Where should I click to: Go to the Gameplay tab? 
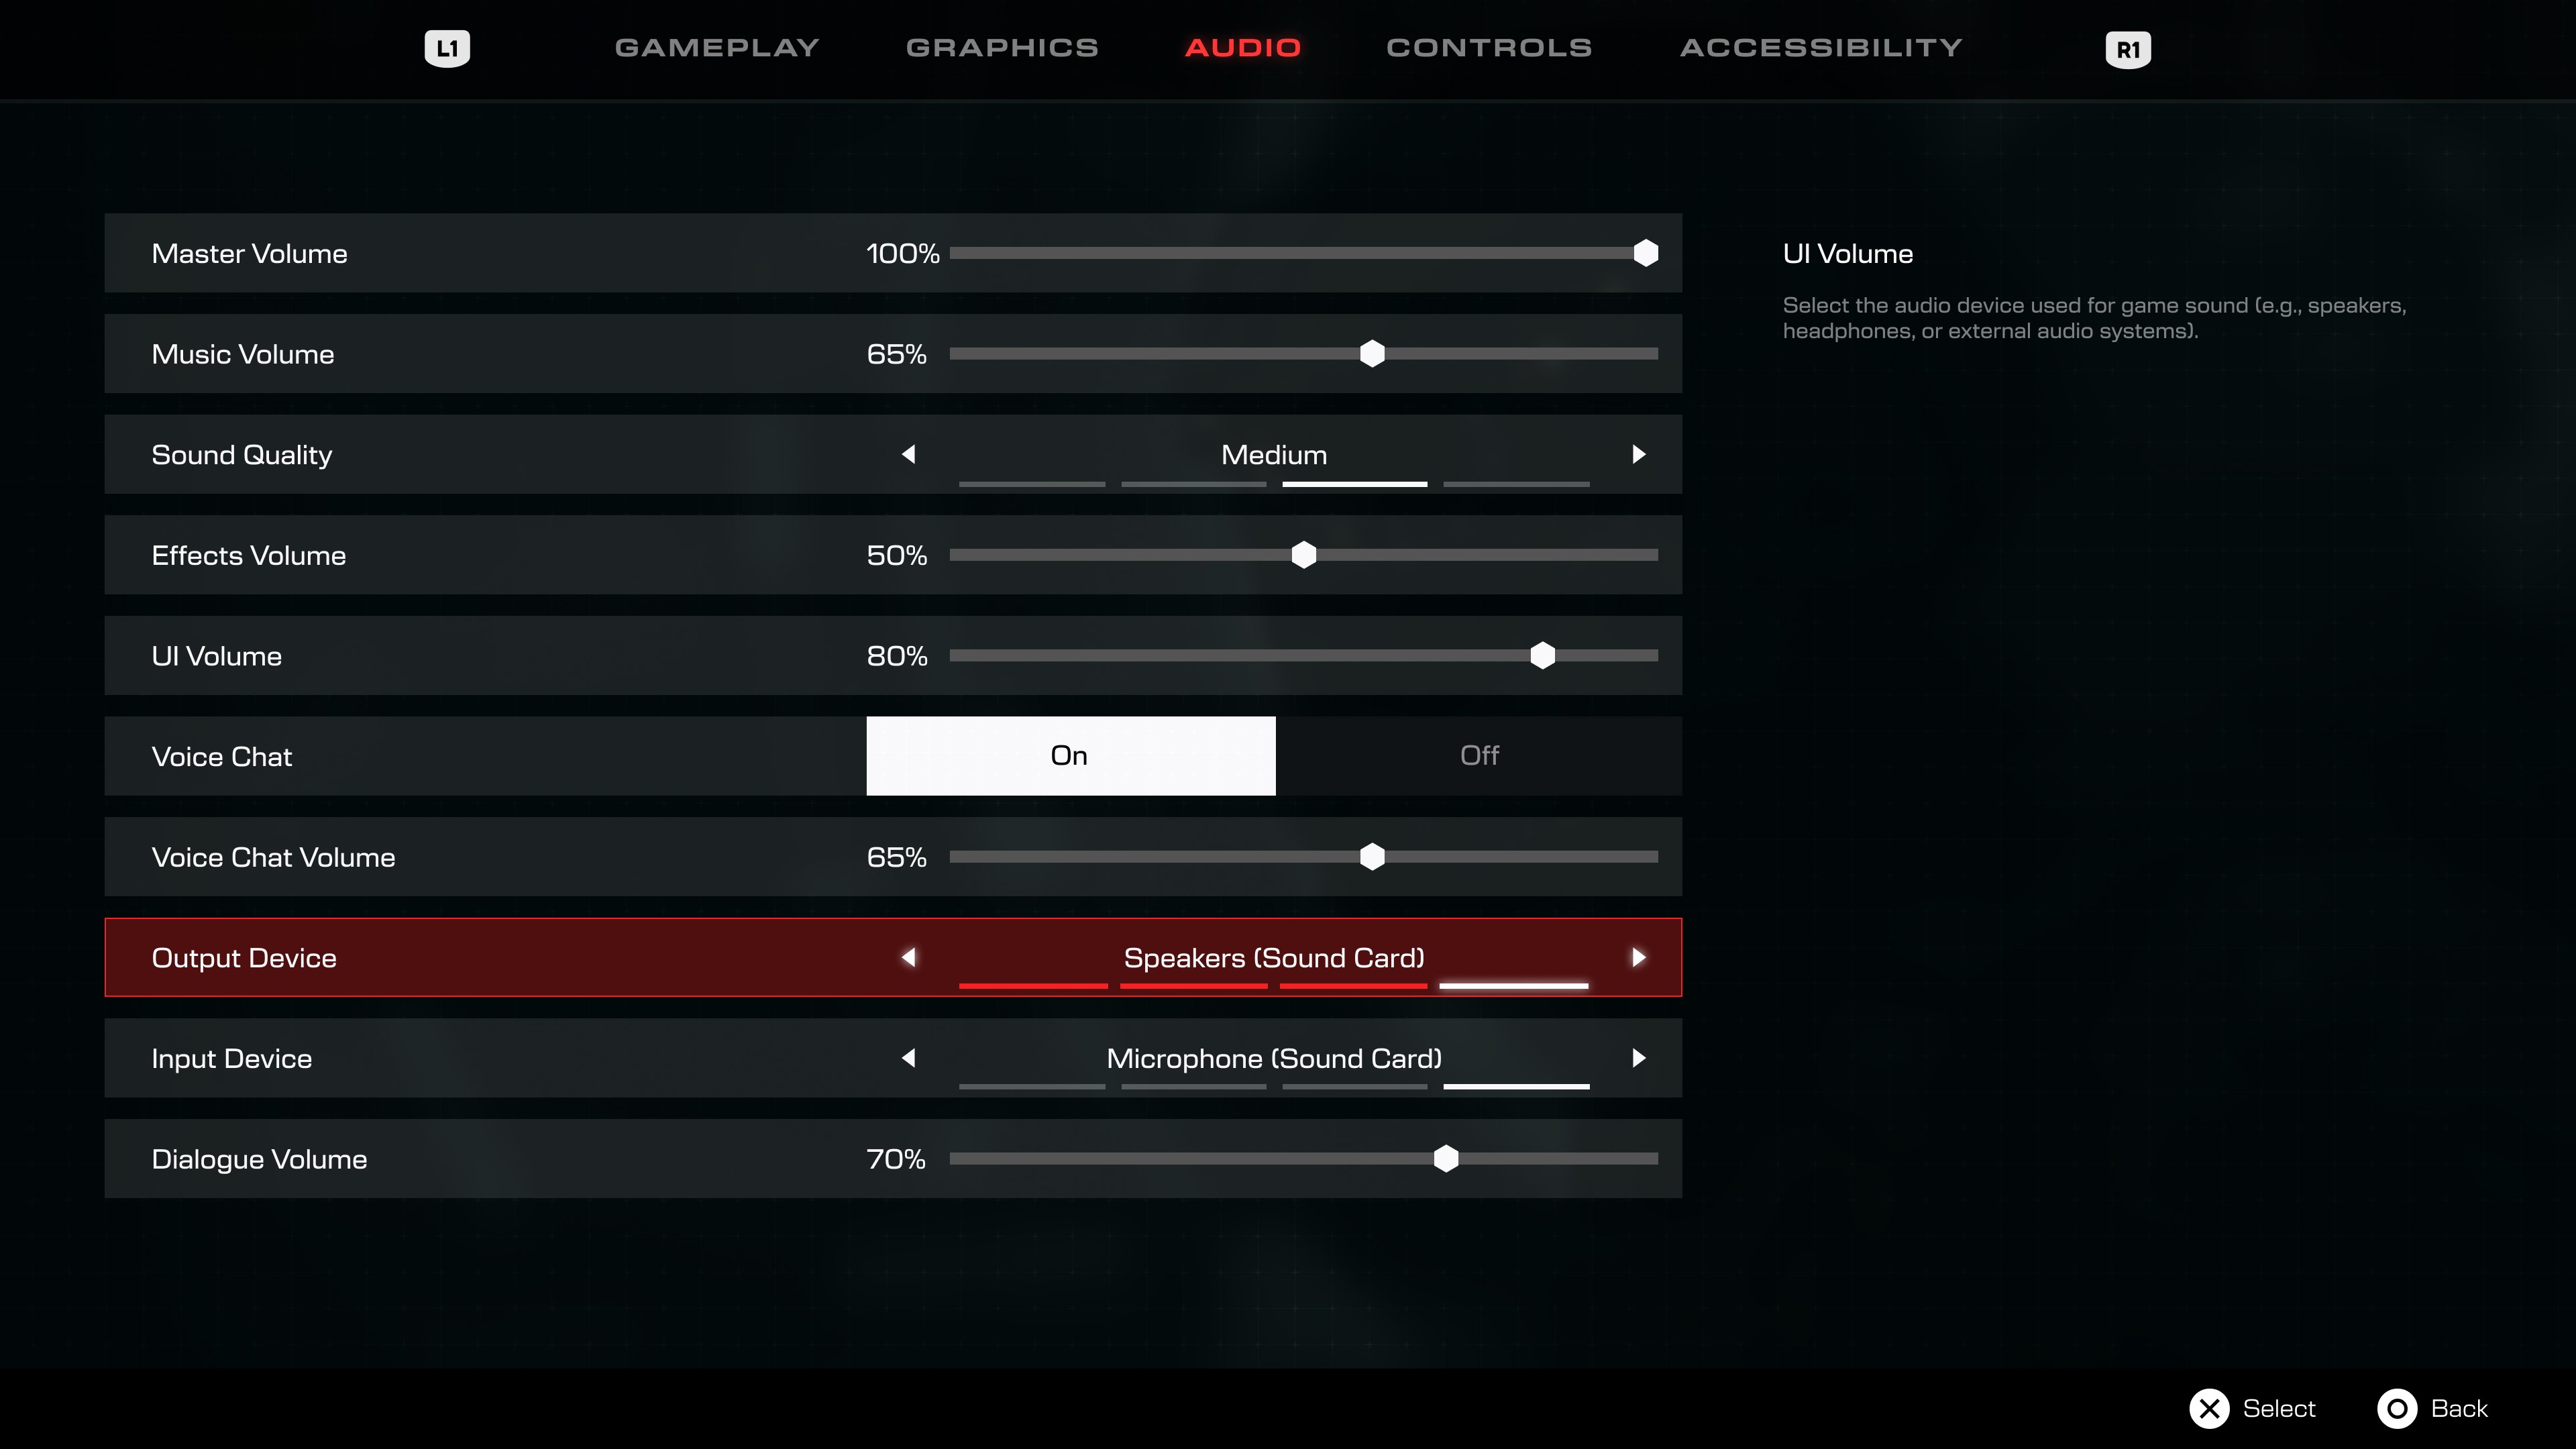(716, 47)
